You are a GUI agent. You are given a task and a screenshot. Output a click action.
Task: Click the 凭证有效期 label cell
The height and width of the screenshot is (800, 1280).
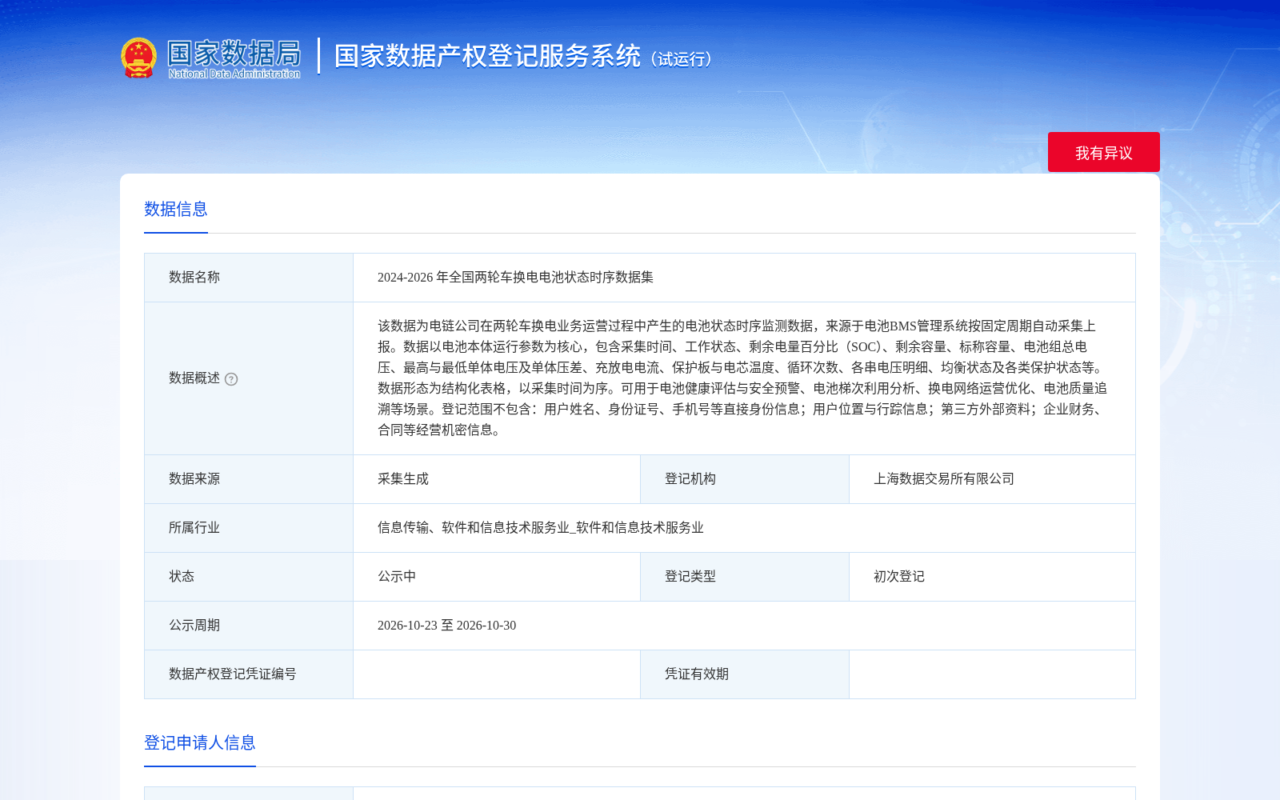click(745, 674)
